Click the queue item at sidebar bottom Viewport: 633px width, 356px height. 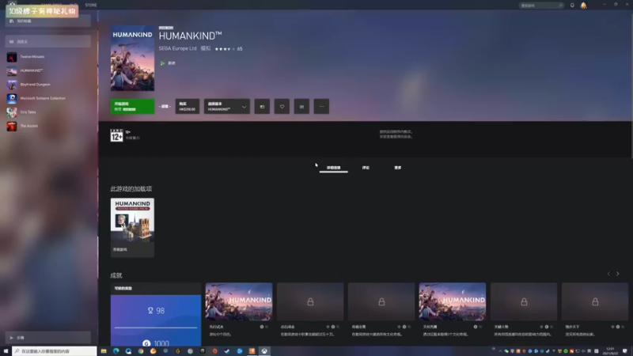coord(48,338)
